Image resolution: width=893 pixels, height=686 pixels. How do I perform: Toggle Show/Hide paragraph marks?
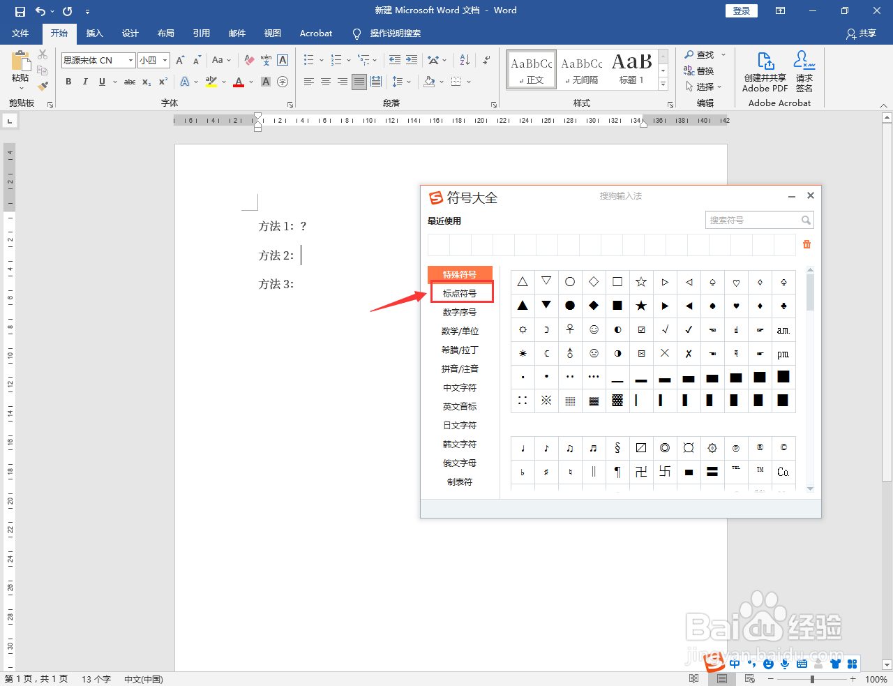point(486,61)
